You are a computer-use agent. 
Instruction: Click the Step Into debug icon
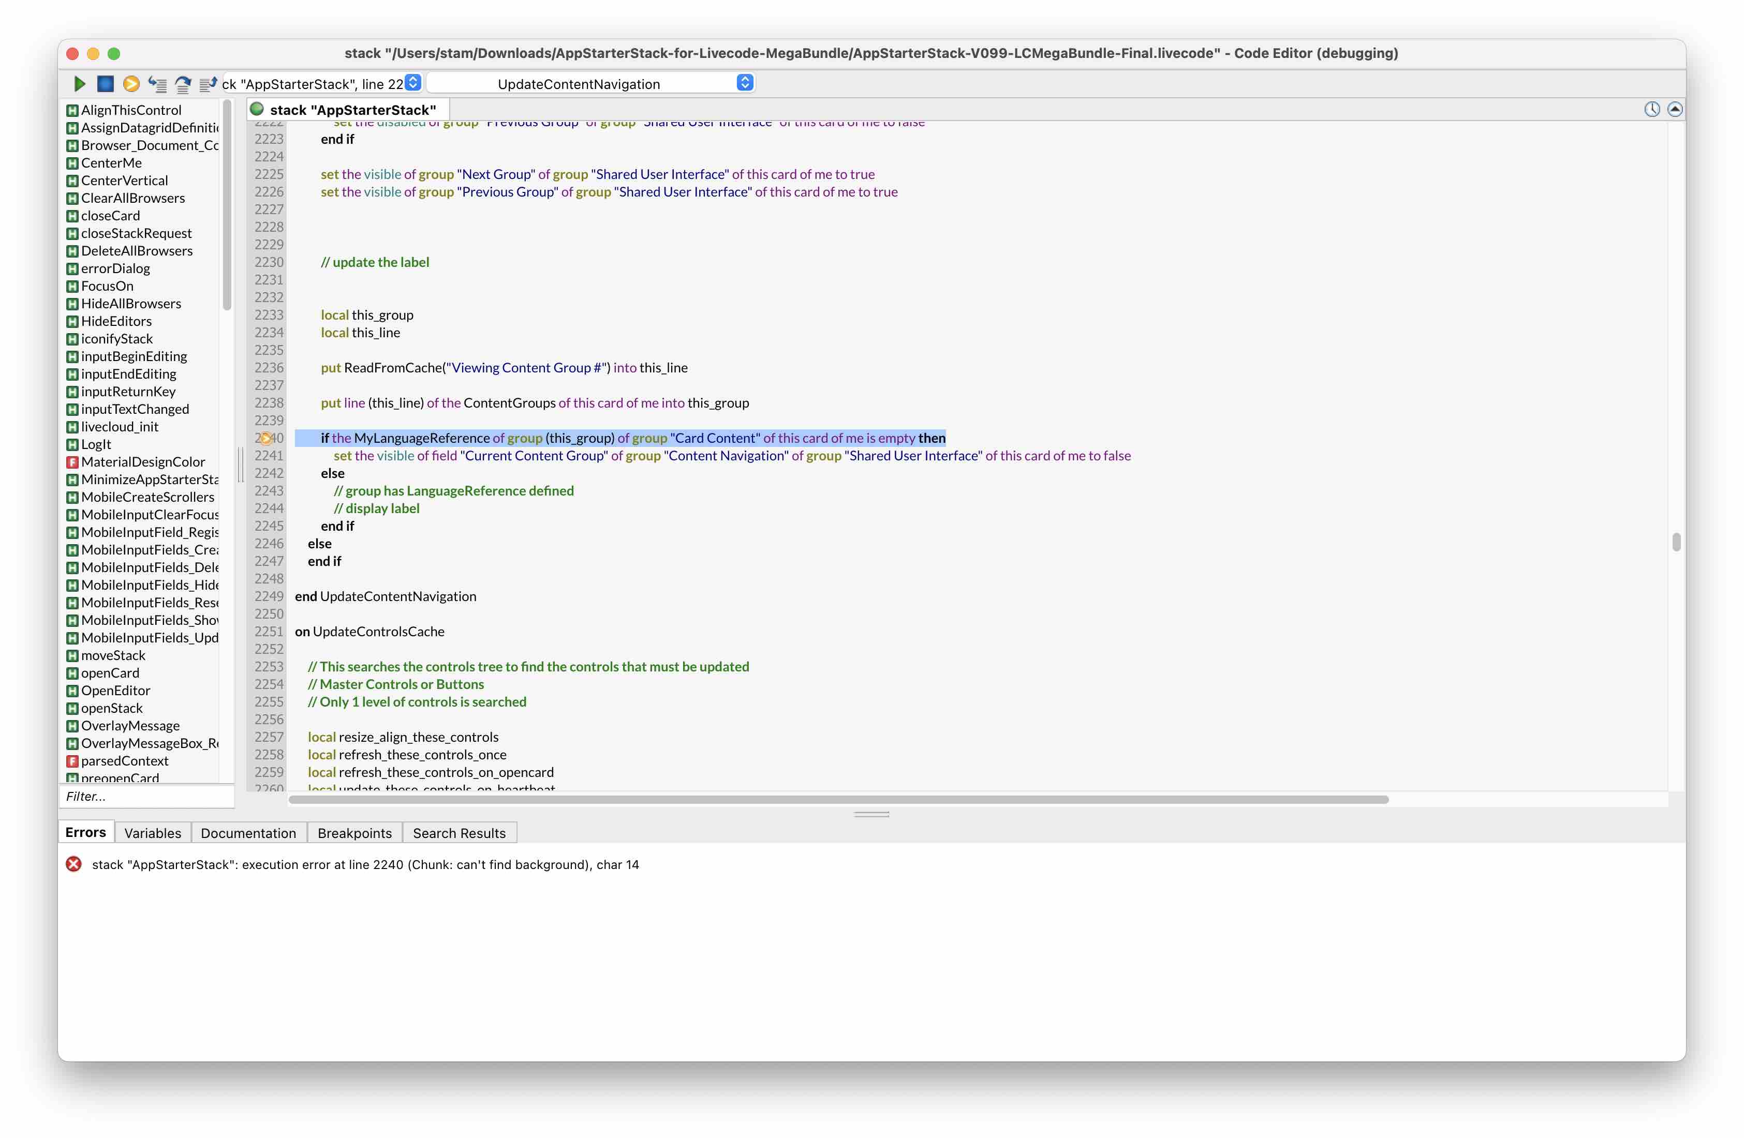click(157, 83)
